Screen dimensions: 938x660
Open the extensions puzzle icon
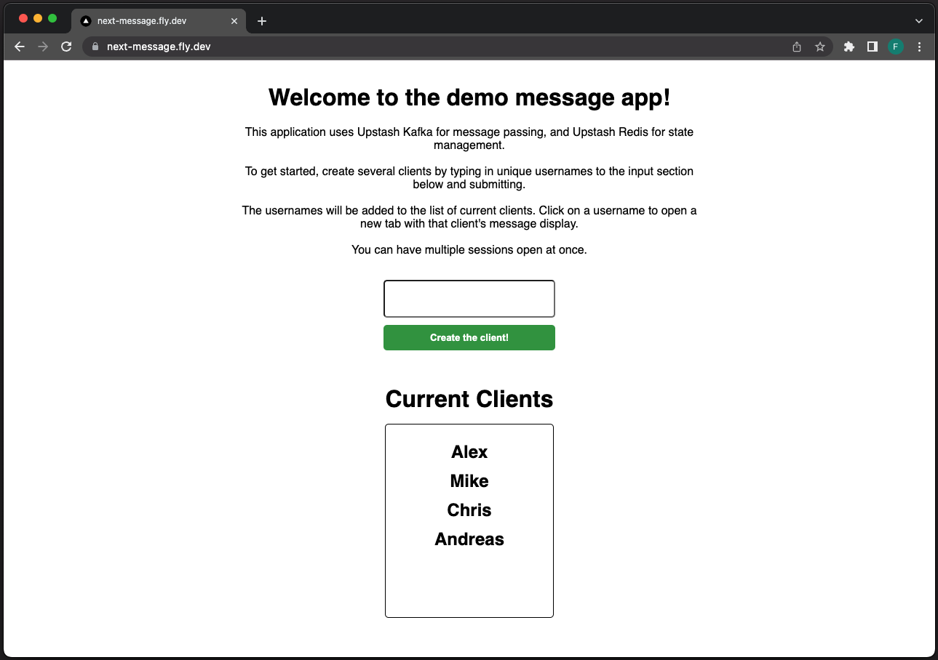pyautogui.click(x=848, y=47)
